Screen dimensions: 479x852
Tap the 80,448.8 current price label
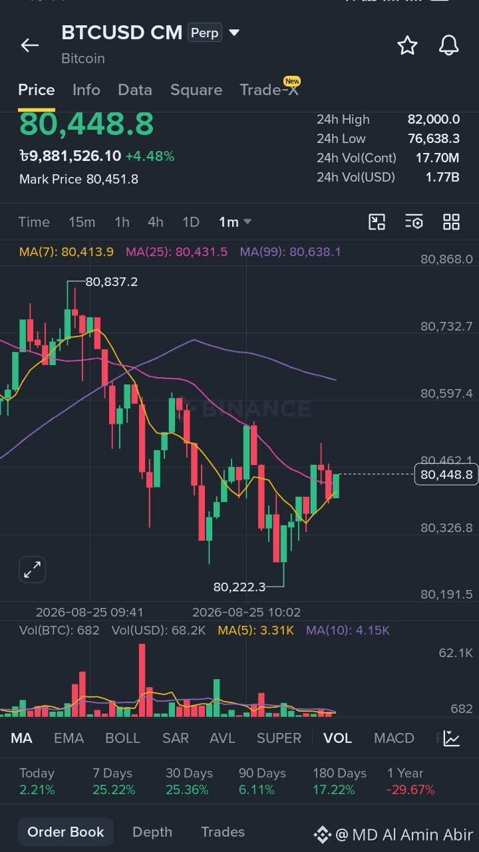tap(446, 474)
